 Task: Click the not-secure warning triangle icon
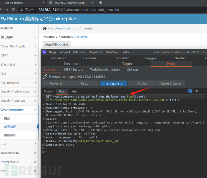(x=22, y=10)
